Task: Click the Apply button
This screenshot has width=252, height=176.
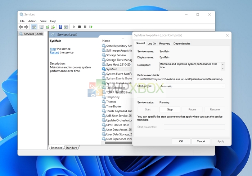Action: tap(221, 141)
